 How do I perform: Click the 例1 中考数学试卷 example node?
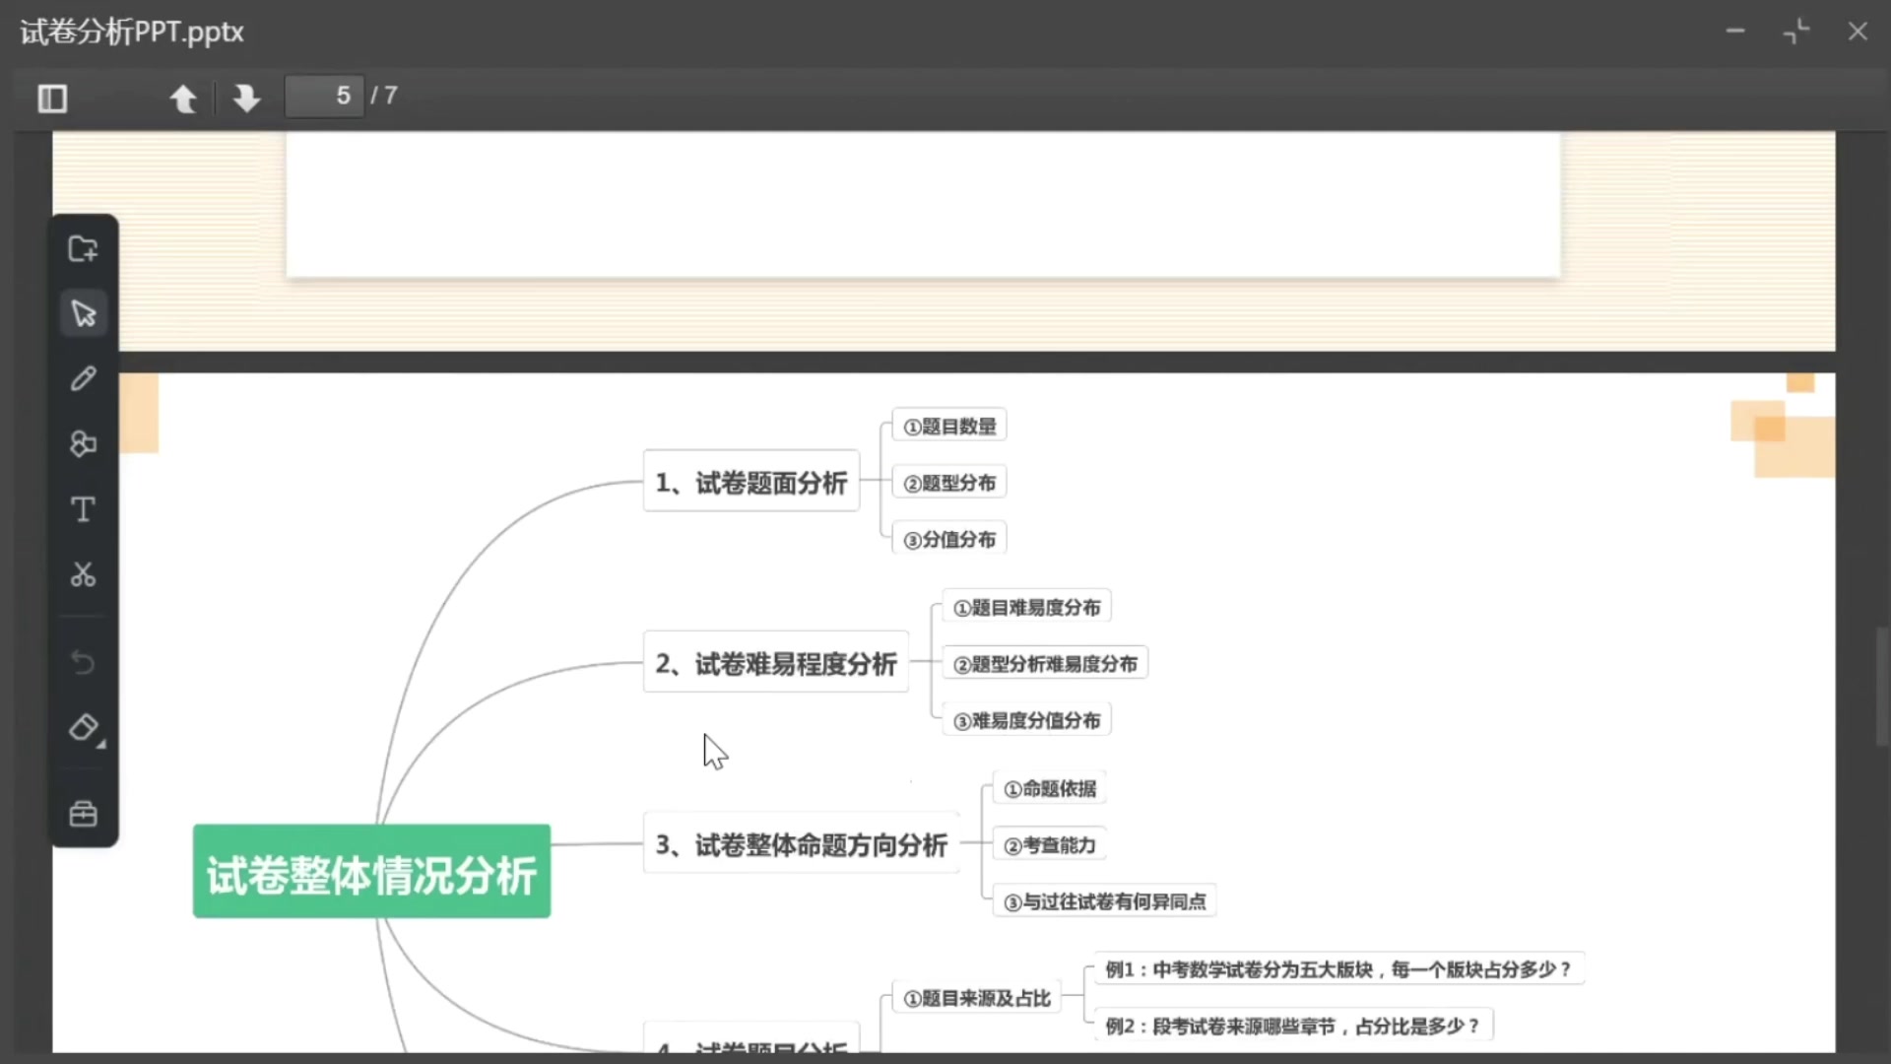pyautogui.click(x=1339, y=969)
